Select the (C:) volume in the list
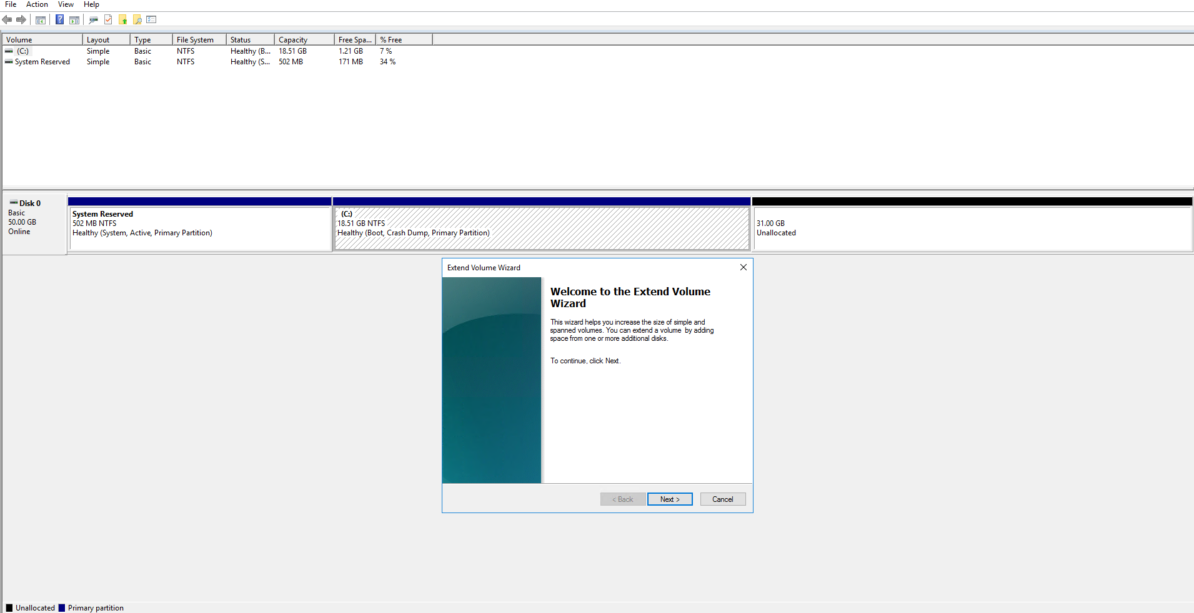The width and height of the screenshot is (1194, 613). [x=22, y=51]
